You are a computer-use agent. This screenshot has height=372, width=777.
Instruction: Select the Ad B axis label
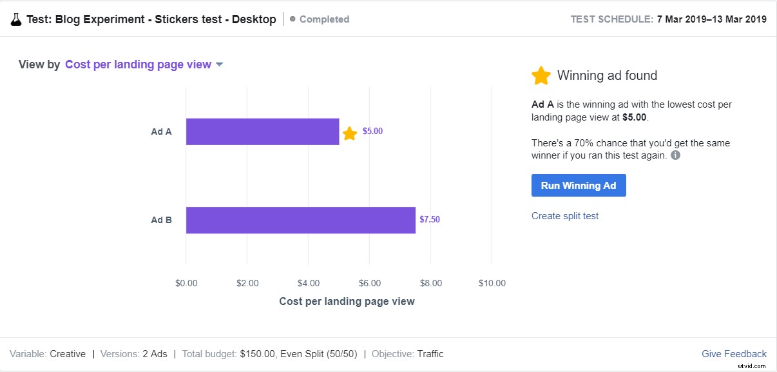(x=160, y=219)
